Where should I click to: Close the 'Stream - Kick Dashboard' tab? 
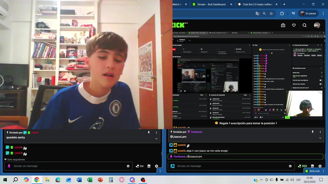pos(231,4)
